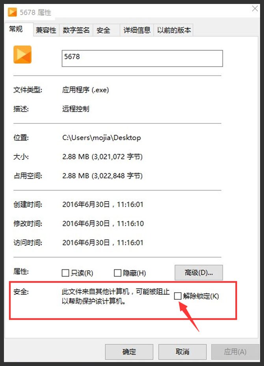Image resolution: width=264 pixels, height=366 pixels.
Task: Enable the 只读(R) checkbox
Action: tap(65, 273)
